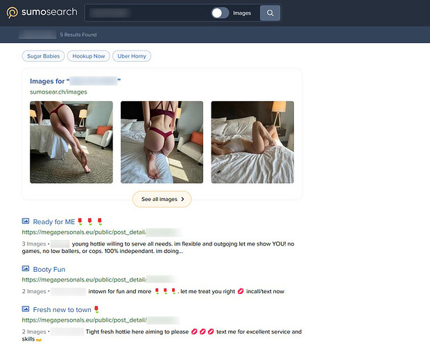Open the rightmost image thumbnail
The width and height of the screenshot is (430, 346).
[252, 142]
